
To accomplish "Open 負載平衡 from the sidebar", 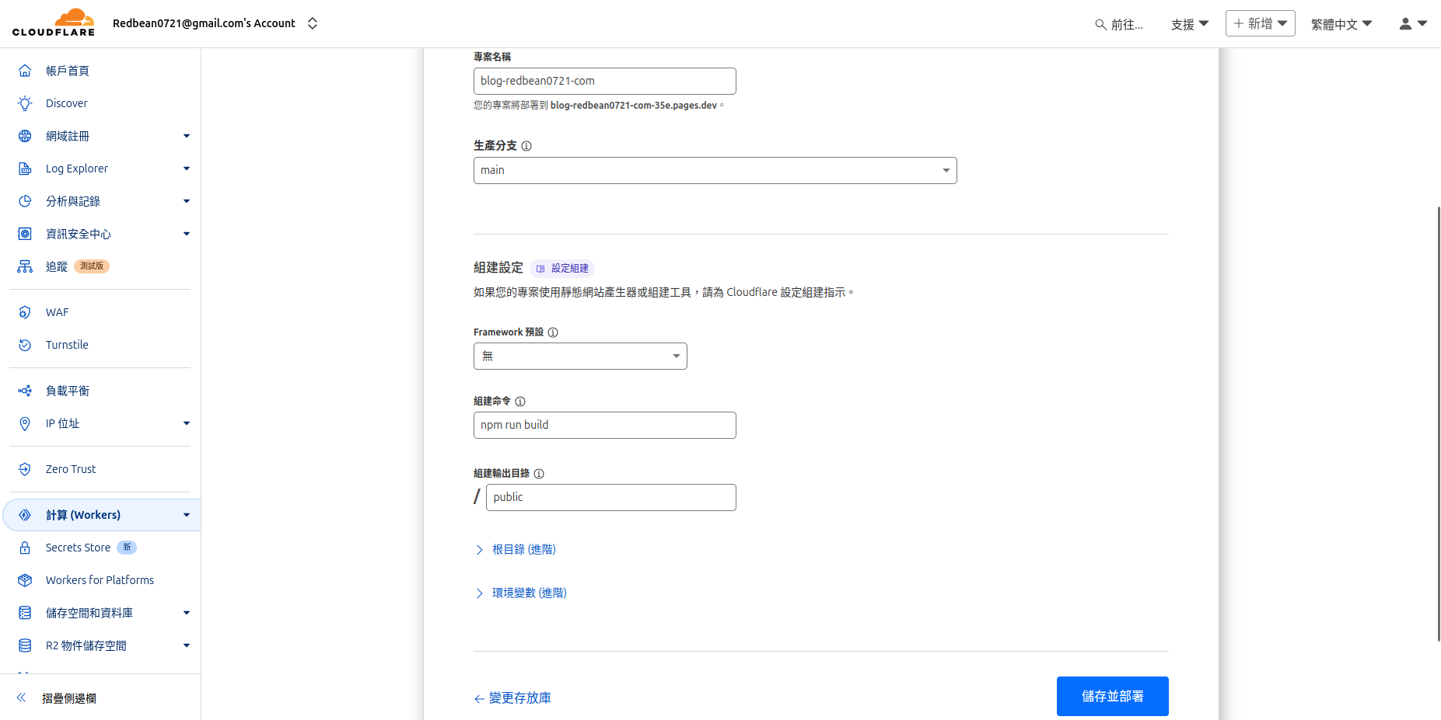I will [67, 391].
